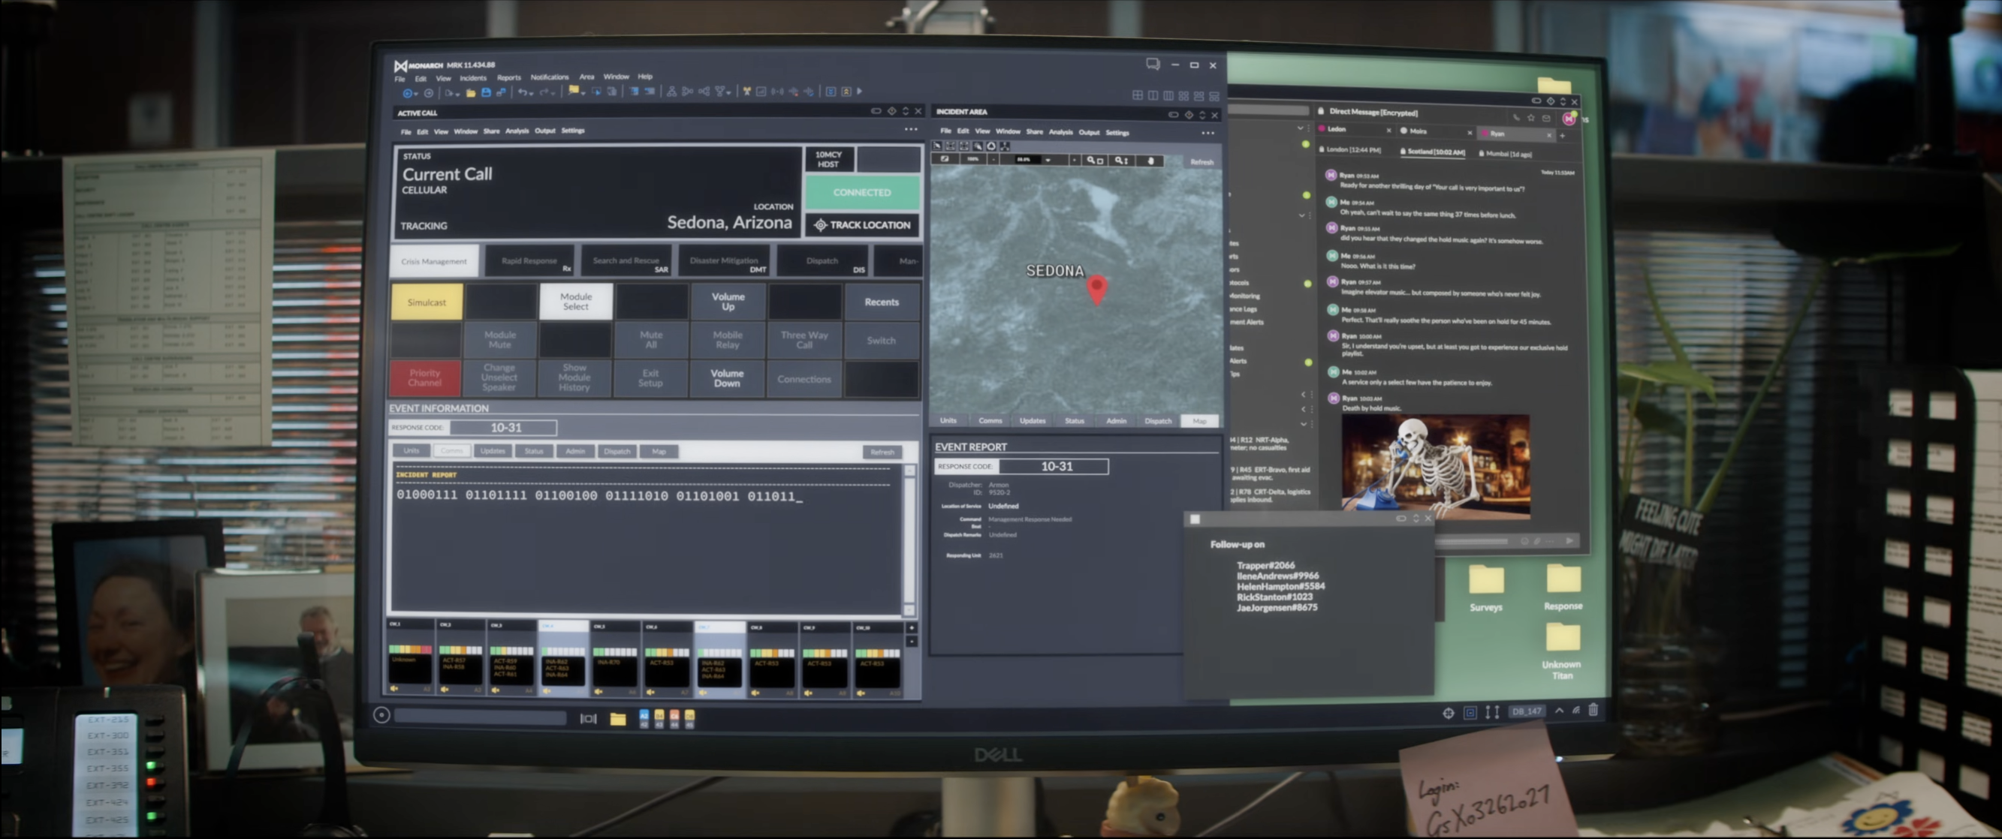Click the skeleton on phone image in chat

(1436, 465)
